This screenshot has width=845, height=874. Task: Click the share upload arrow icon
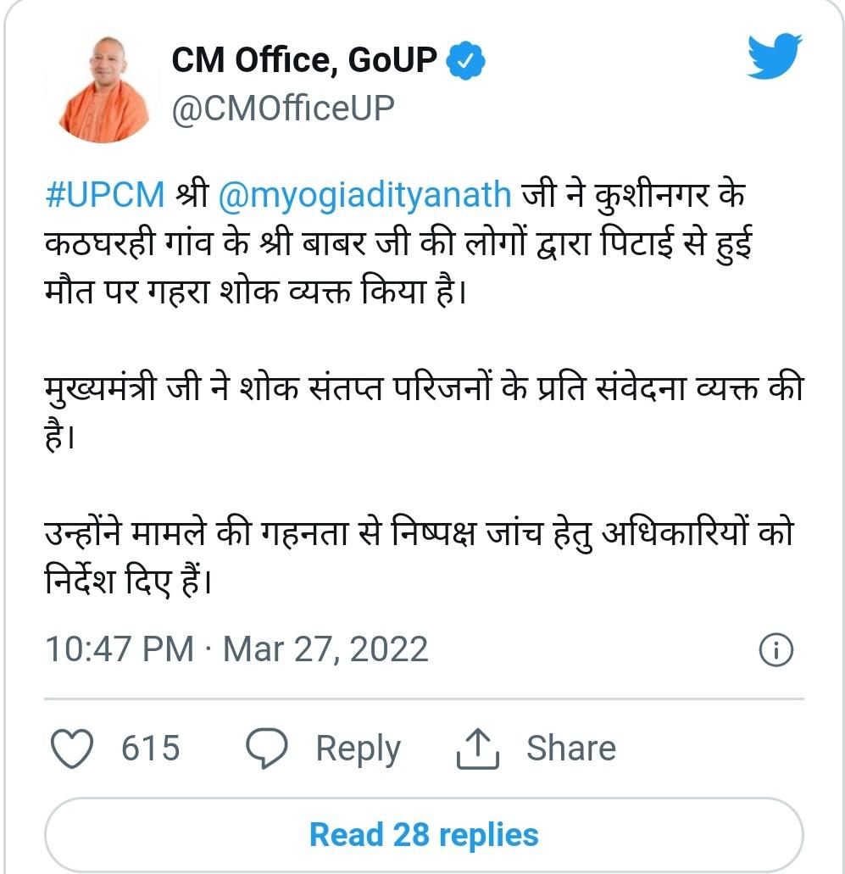(479, 749)
